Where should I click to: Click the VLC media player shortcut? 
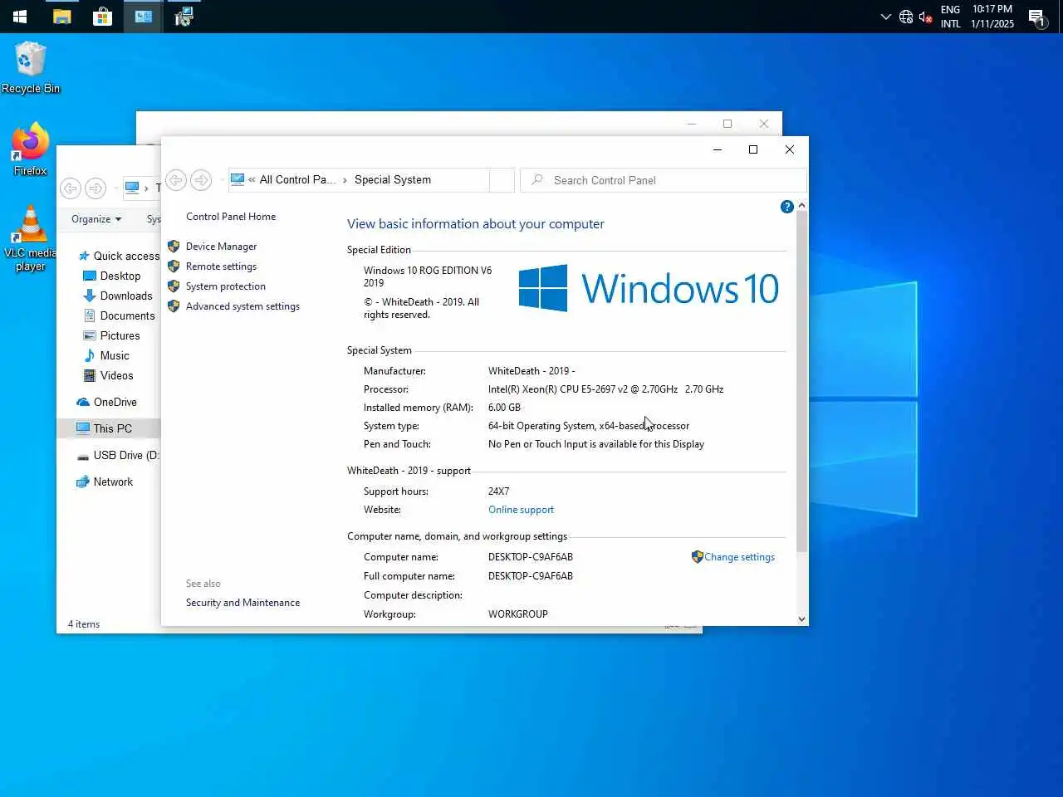coord(31,238)
